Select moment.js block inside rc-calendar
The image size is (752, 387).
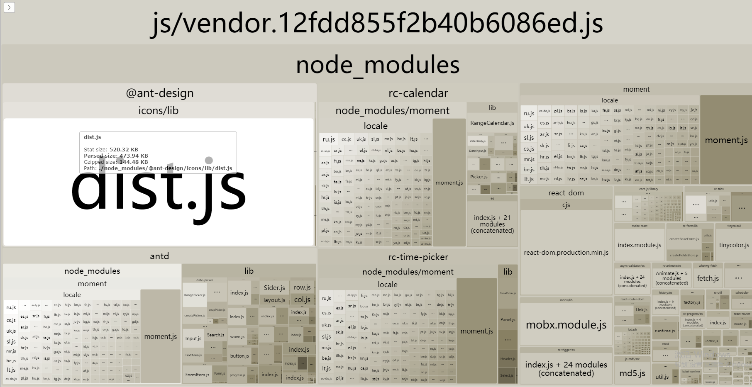coord(449,183)
